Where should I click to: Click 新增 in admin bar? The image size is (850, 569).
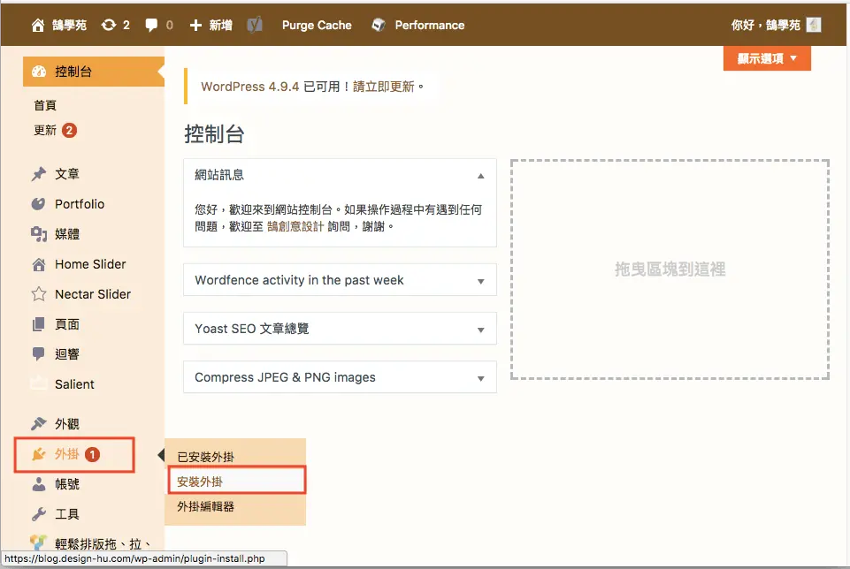pos(220,26)
